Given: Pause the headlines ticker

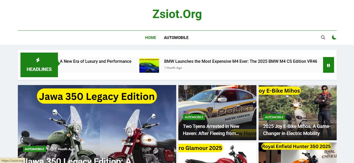Looking at the screenshot, I should [329, 65].
